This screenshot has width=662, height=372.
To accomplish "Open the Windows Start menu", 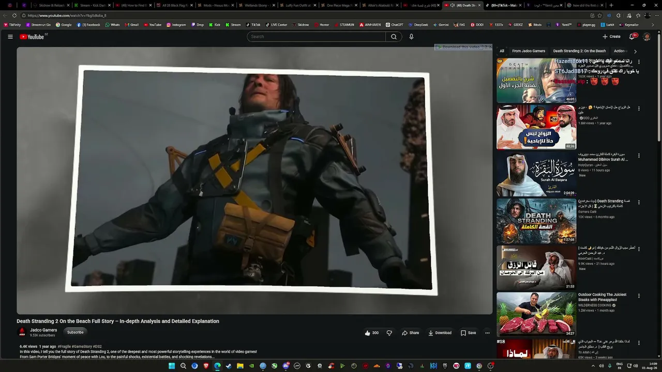I will [x=172, y=366].
